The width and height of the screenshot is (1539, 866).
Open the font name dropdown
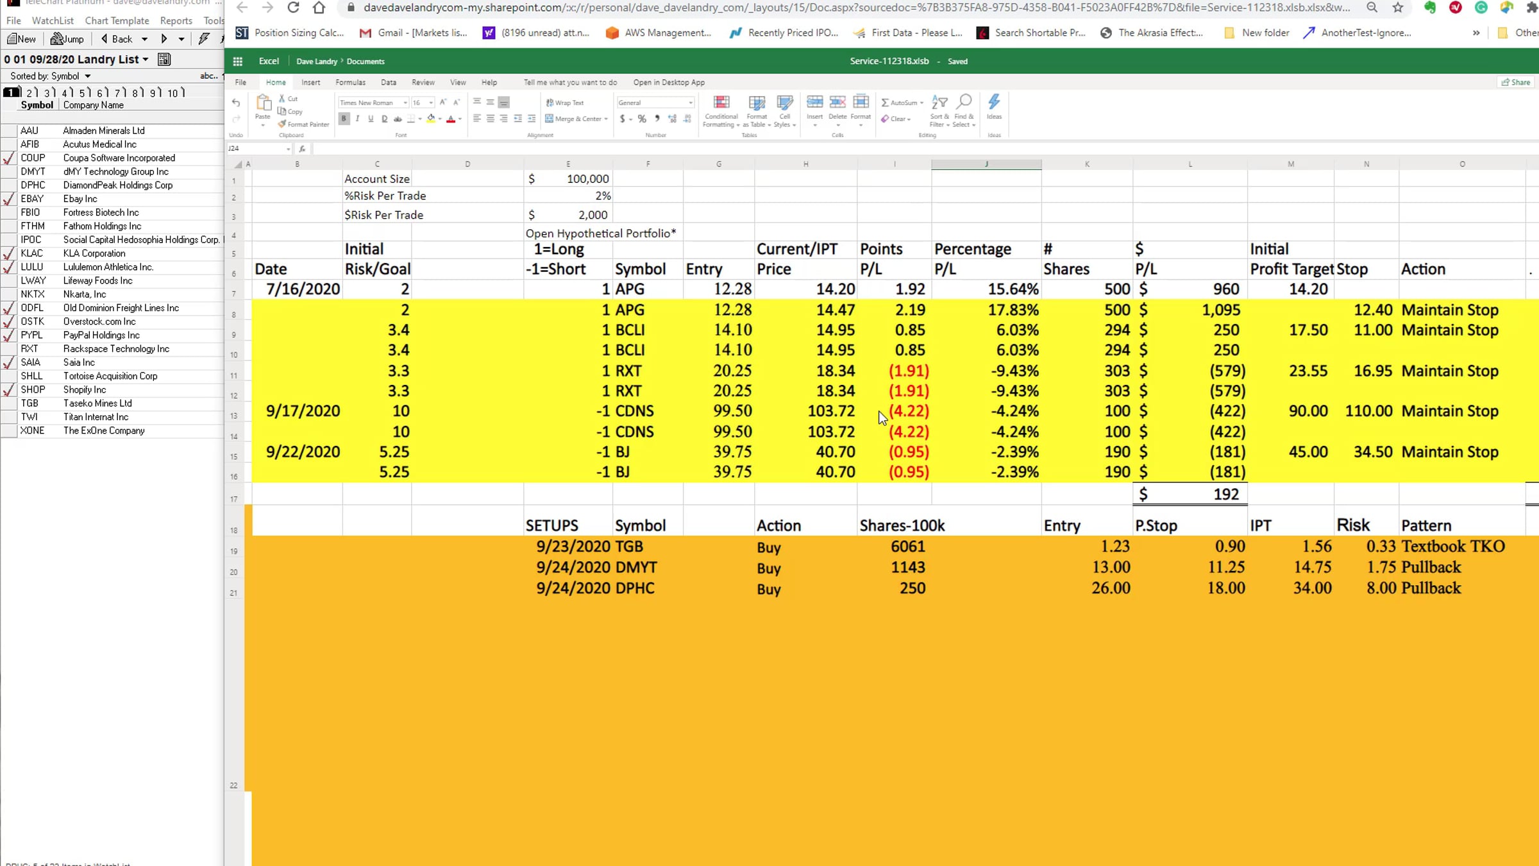[405, 103]
